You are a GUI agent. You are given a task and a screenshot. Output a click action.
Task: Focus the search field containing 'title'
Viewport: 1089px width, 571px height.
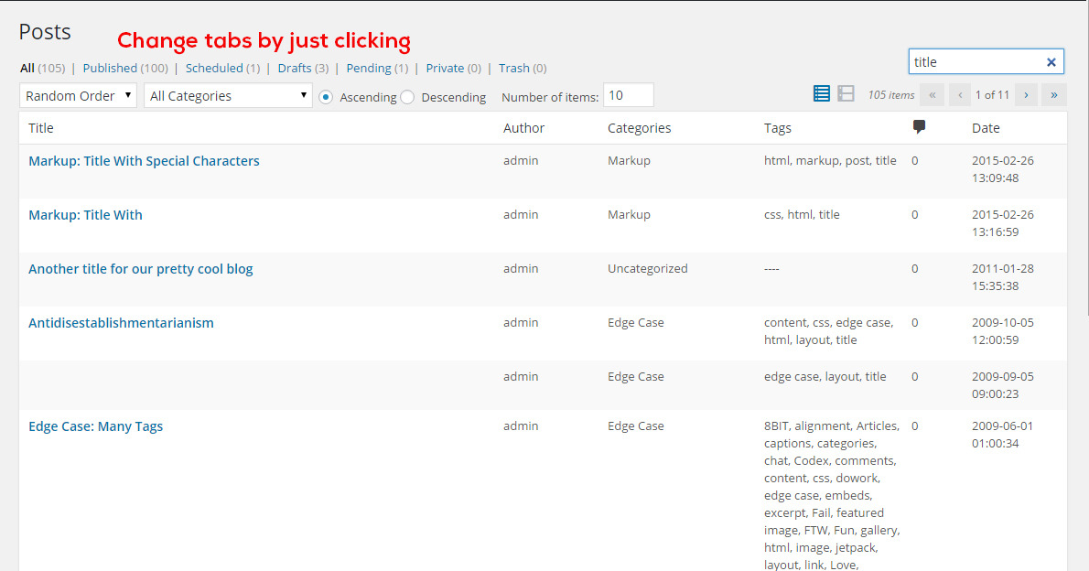tap(976, 62)
